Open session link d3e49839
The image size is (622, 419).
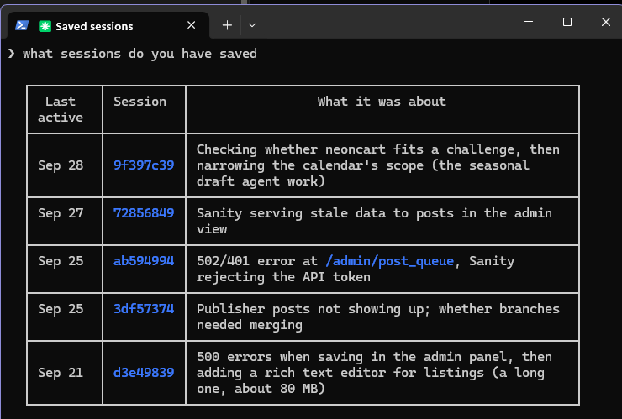(x=144, y=373)
